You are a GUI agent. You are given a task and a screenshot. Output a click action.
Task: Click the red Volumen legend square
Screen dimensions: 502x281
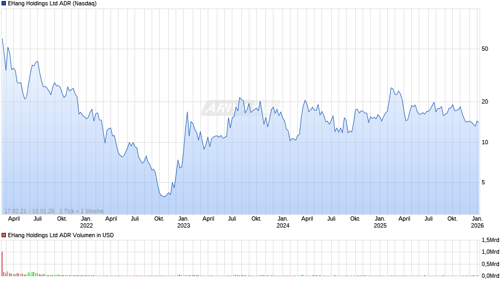click(x=4, y=235)
